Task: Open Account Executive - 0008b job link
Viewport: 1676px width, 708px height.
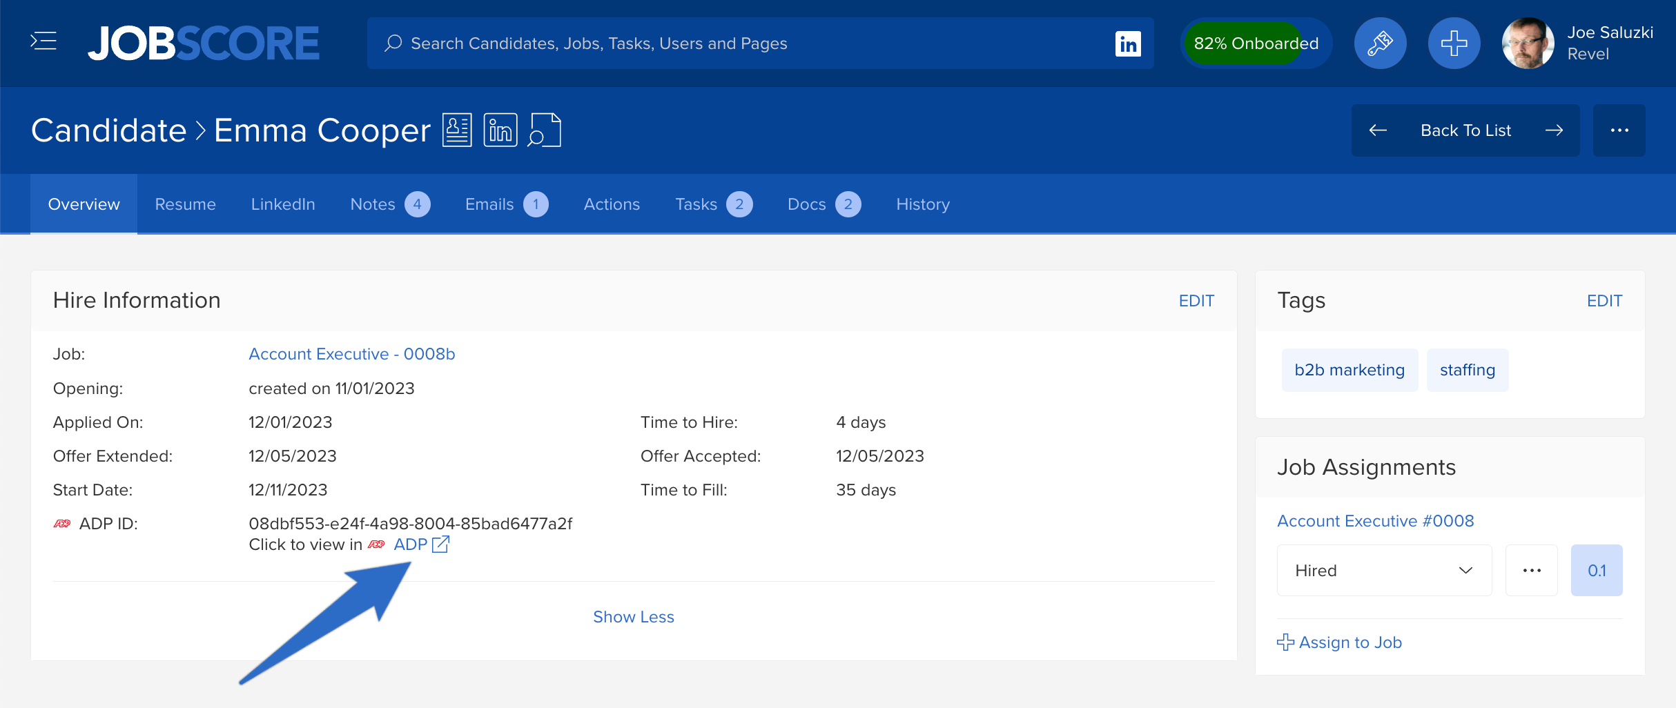Action: click(352, 354)
